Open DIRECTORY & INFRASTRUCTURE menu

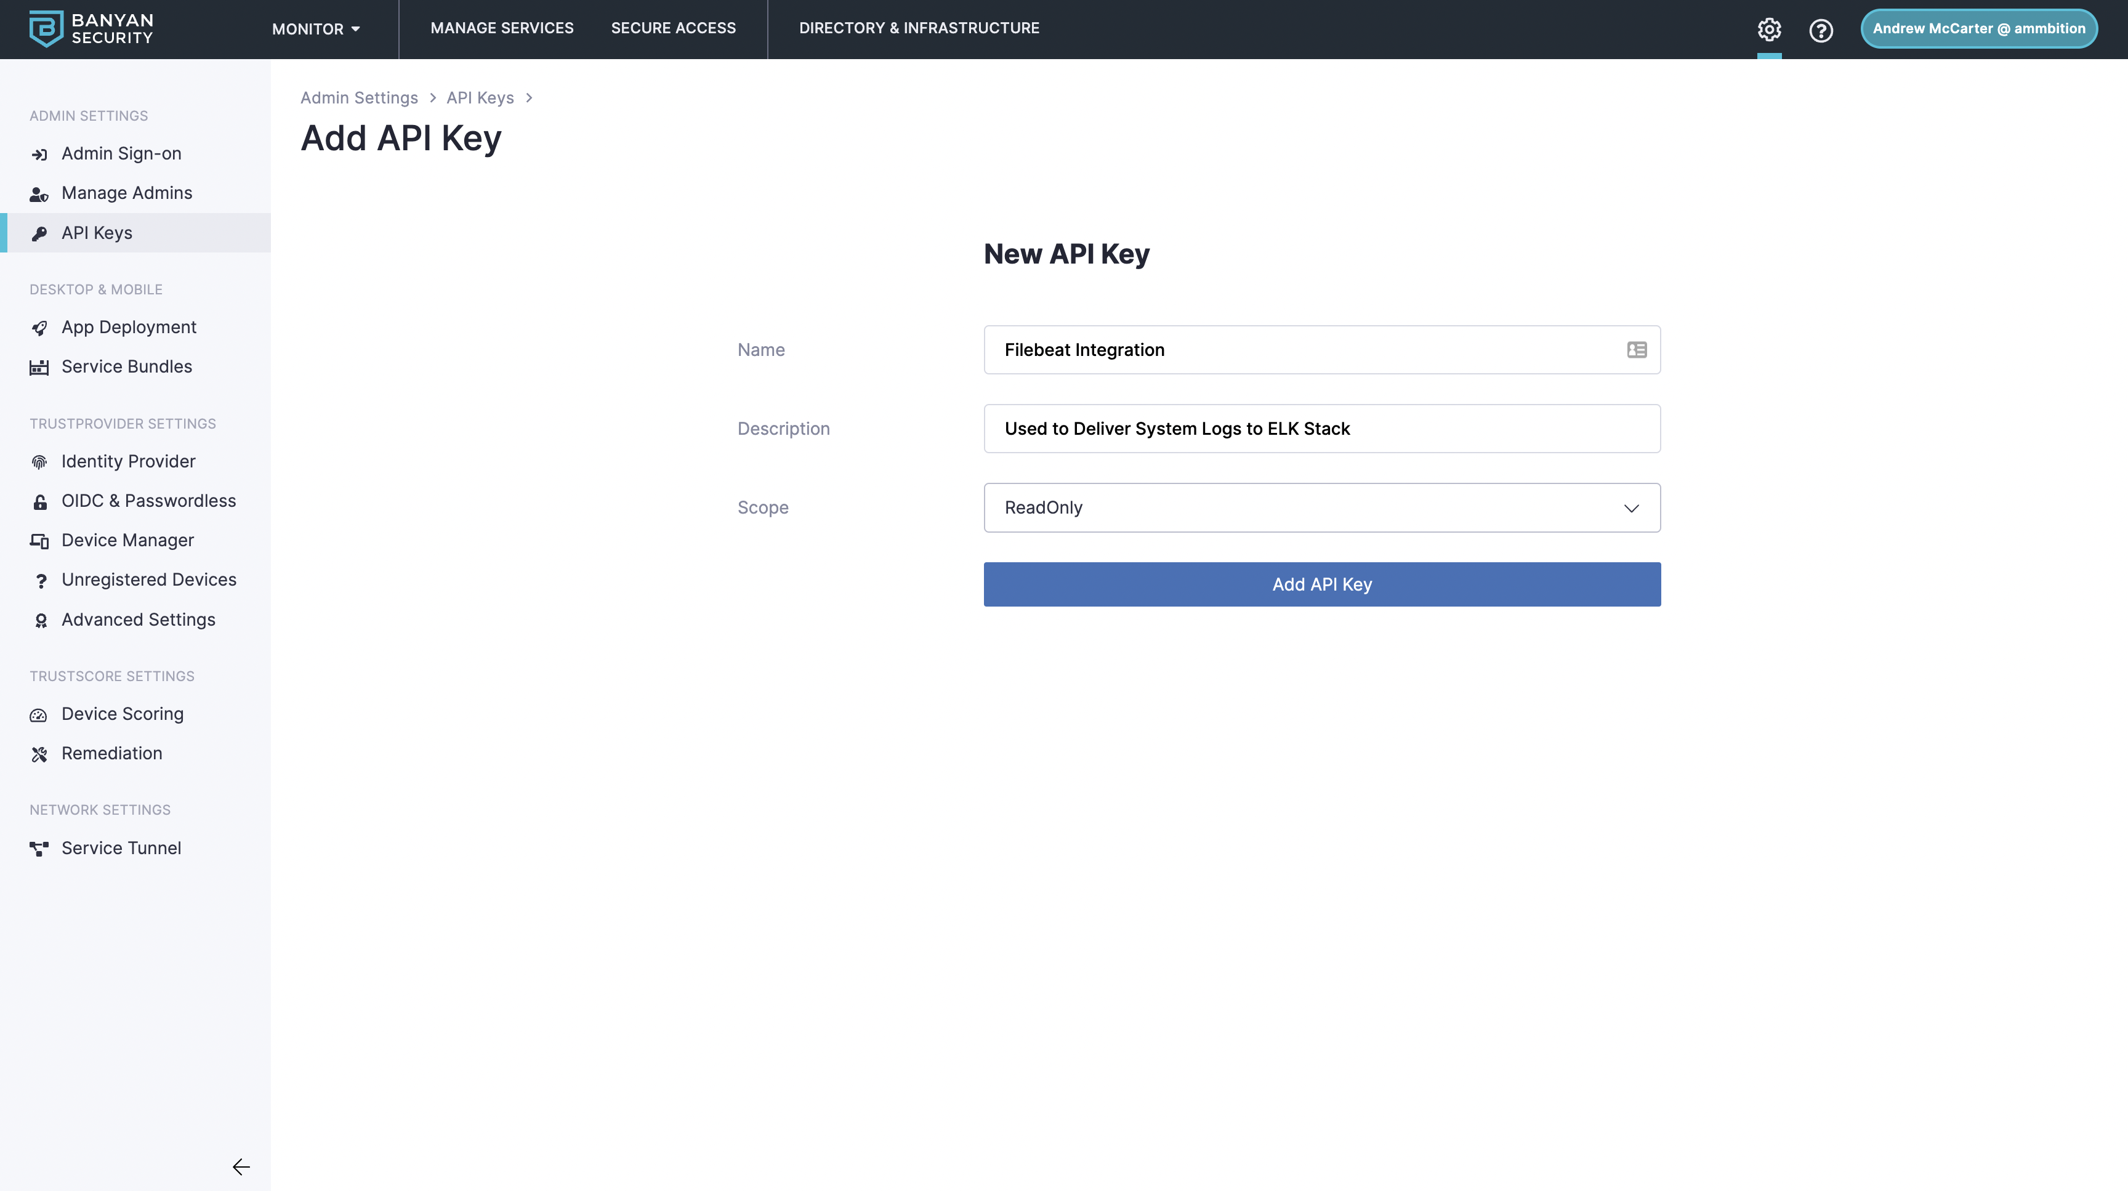(919, 28)
